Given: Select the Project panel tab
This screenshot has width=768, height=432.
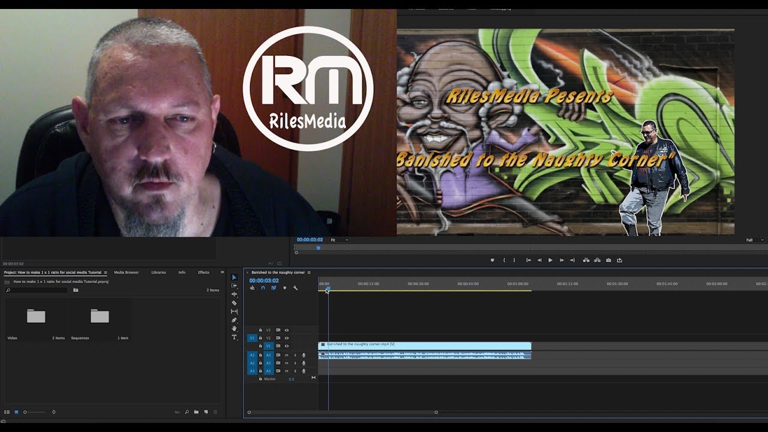Looking at the screenshot, I should point(53,272).
